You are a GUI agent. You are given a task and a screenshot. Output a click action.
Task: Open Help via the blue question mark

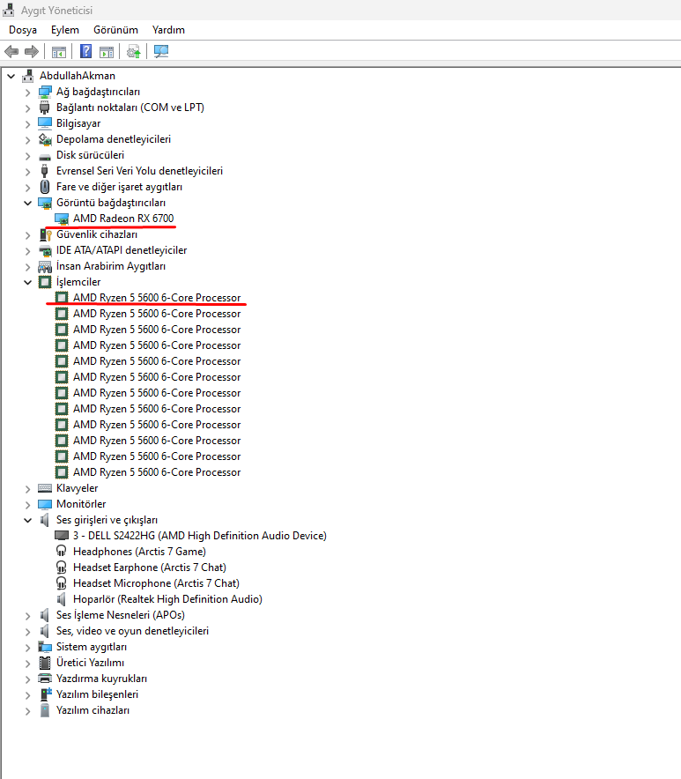coord(86,51)
